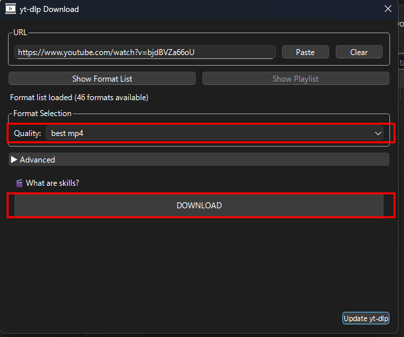This screenshot has width=404, height=337.
Task: Click the 'yt-dlp Download' window title text
Action: [50, 9]
